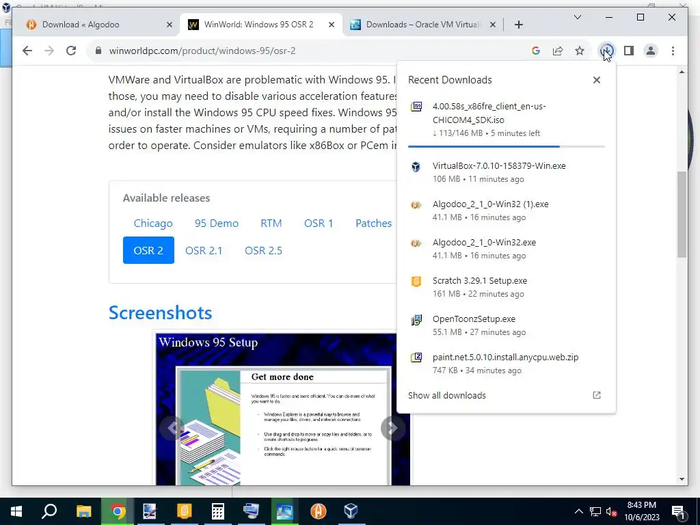The image size is (700, 525).
Task: Click the ISO file icon of CHICOM4_SDK download
Action: click(416, 107)
